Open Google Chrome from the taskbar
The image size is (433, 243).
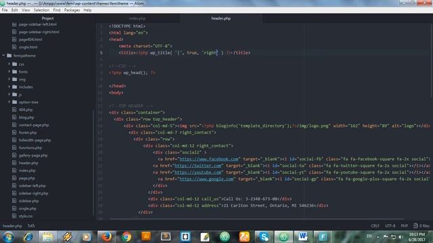127,237
